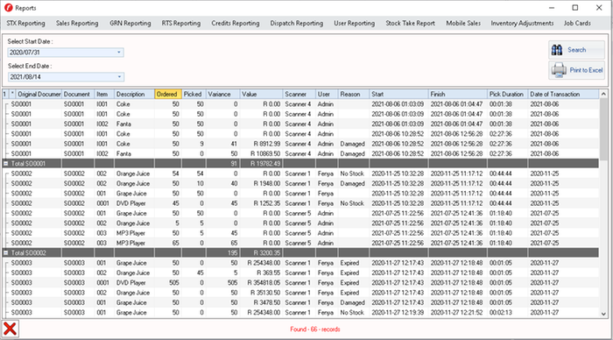613x340 pixels.
Task: Go to the RTS Reporting tab
Action: [181, 23]
